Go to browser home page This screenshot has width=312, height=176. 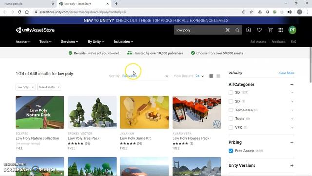tap(27, 12)
